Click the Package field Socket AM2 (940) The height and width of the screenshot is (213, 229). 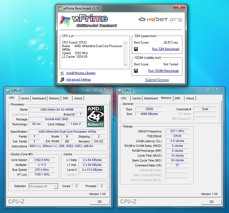pos(57,119)
